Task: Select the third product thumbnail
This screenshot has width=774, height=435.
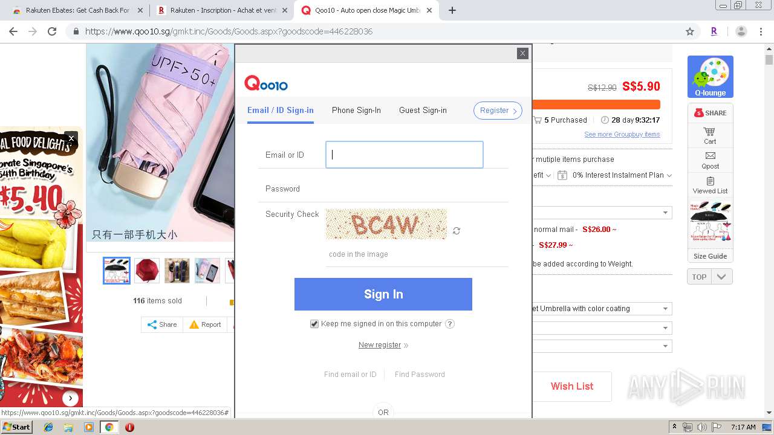Action: coord(177,271)
